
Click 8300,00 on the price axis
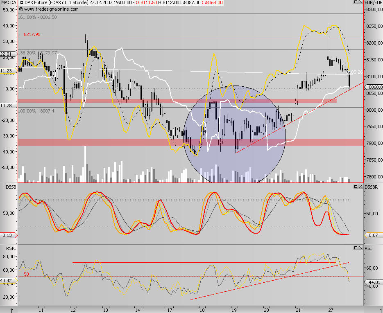point(374,9)
